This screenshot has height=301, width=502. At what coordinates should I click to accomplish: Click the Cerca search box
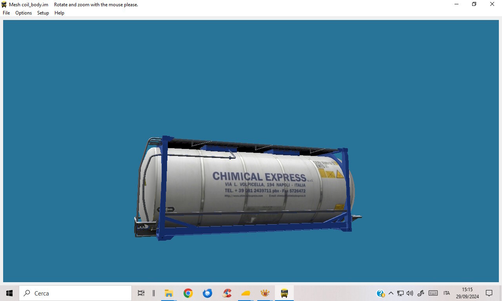coord(75,293)
